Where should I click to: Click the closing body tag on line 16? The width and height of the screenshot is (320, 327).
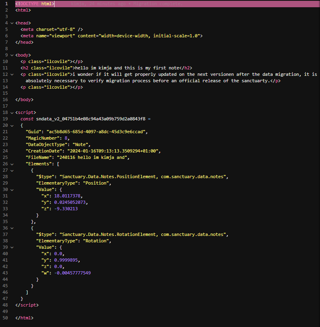pyautogui.click(x=24, y=100)
